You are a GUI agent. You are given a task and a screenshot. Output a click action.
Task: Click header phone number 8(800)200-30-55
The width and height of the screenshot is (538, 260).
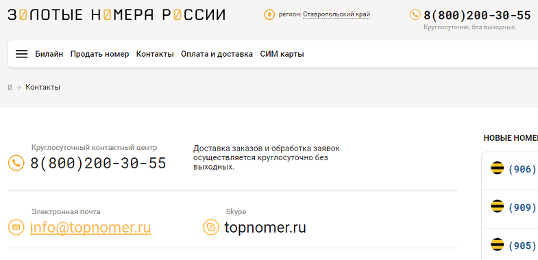[x=477, y=15]
